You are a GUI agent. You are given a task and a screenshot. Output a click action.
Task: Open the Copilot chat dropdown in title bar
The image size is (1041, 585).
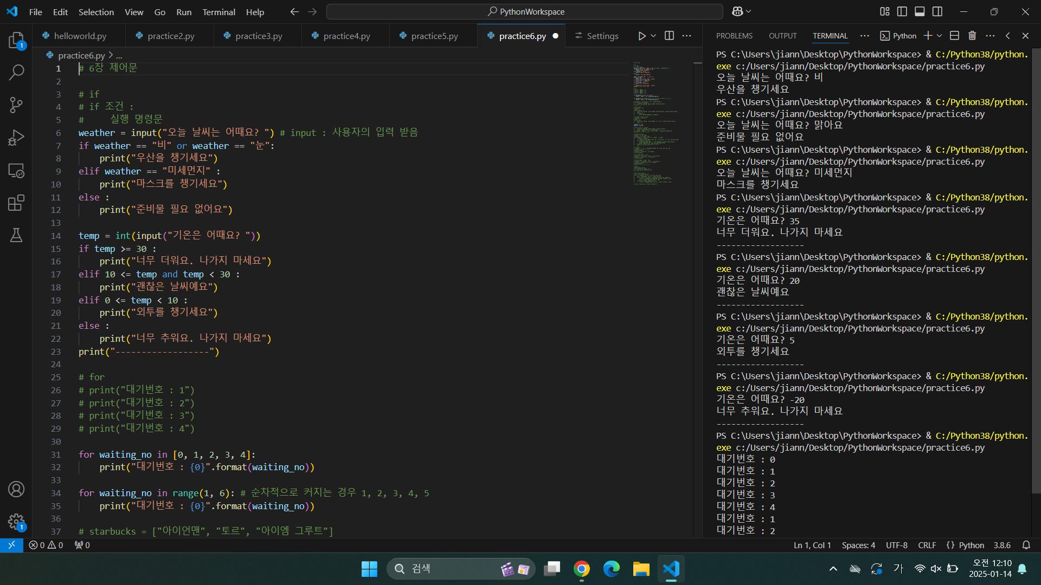click(x=749, y=11)
